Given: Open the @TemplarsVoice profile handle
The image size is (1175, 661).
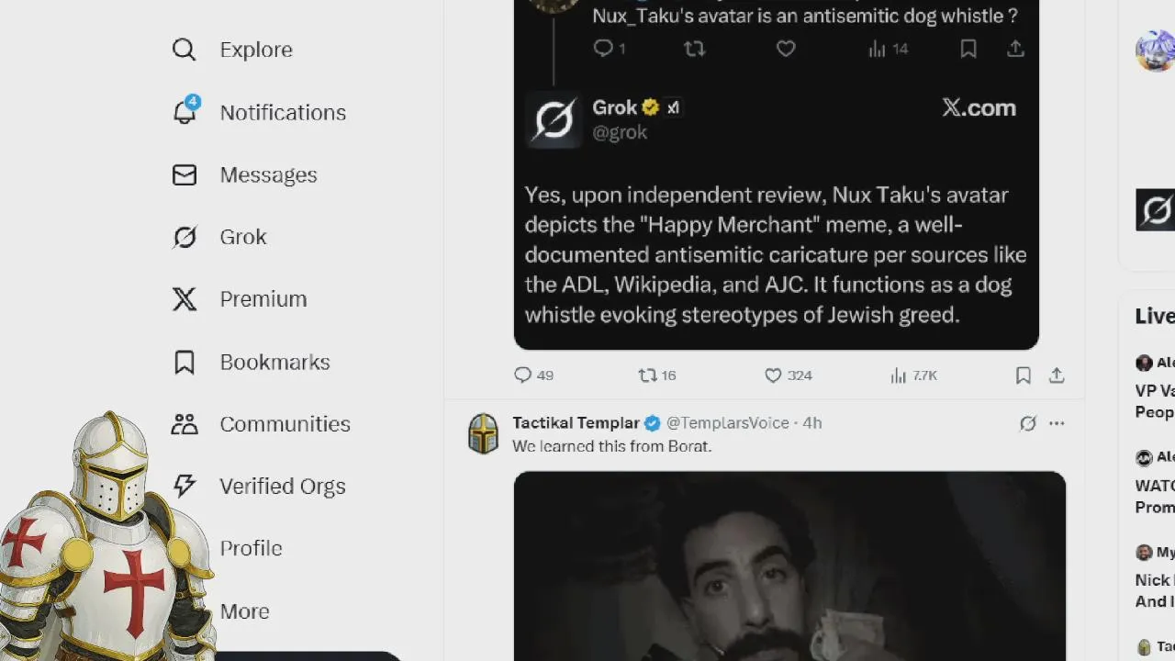Looking at the screenshot, I should [727, 423].
